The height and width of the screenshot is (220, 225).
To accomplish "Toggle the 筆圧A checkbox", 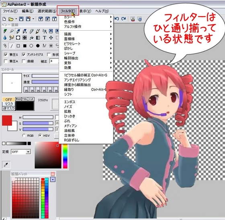I will coord(6,61).
